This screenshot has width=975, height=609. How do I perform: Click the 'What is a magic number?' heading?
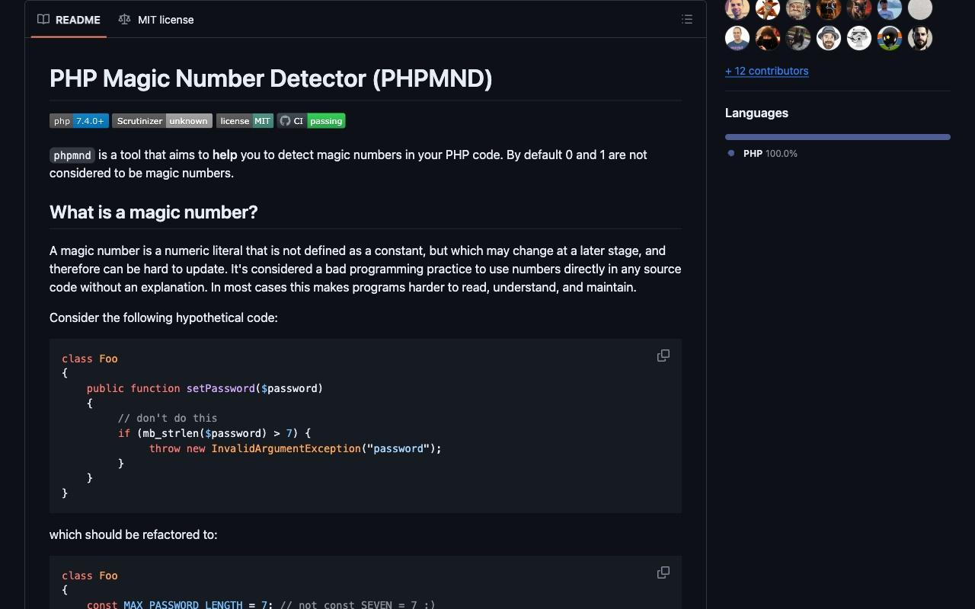pos(154,212)
